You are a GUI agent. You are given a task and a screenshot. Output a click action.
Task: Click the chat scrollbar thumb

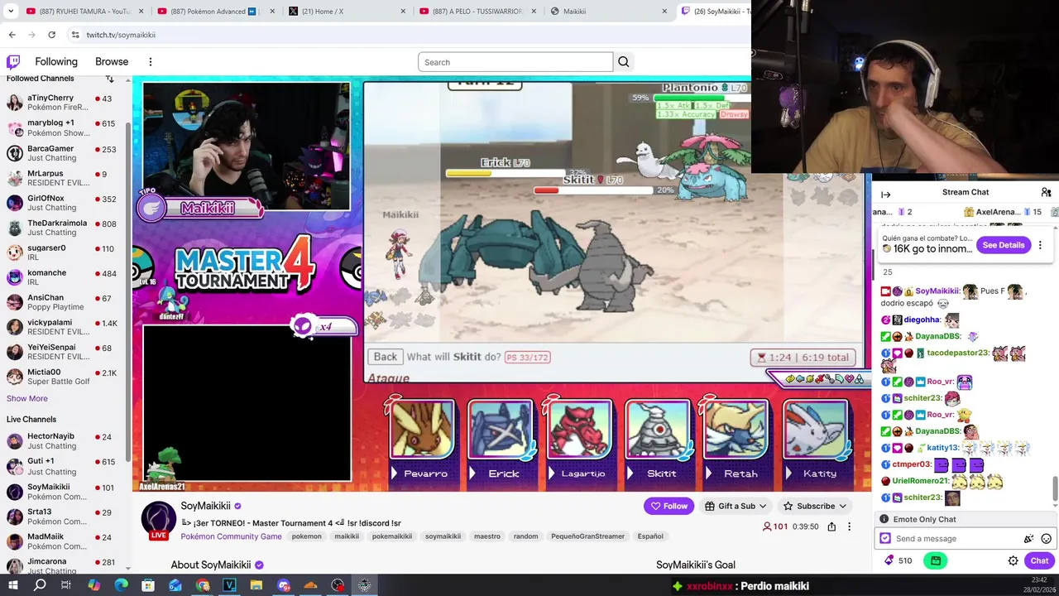pos(1055,488)
